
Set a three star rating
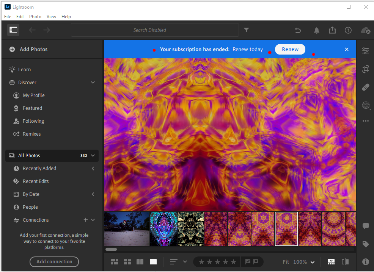(217, 261)
